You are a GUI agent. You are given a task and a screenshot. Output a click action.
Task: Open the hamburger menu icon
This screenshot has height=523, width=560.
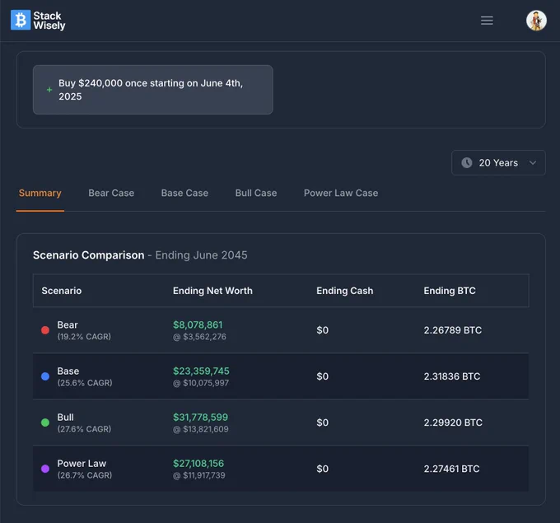487,21
